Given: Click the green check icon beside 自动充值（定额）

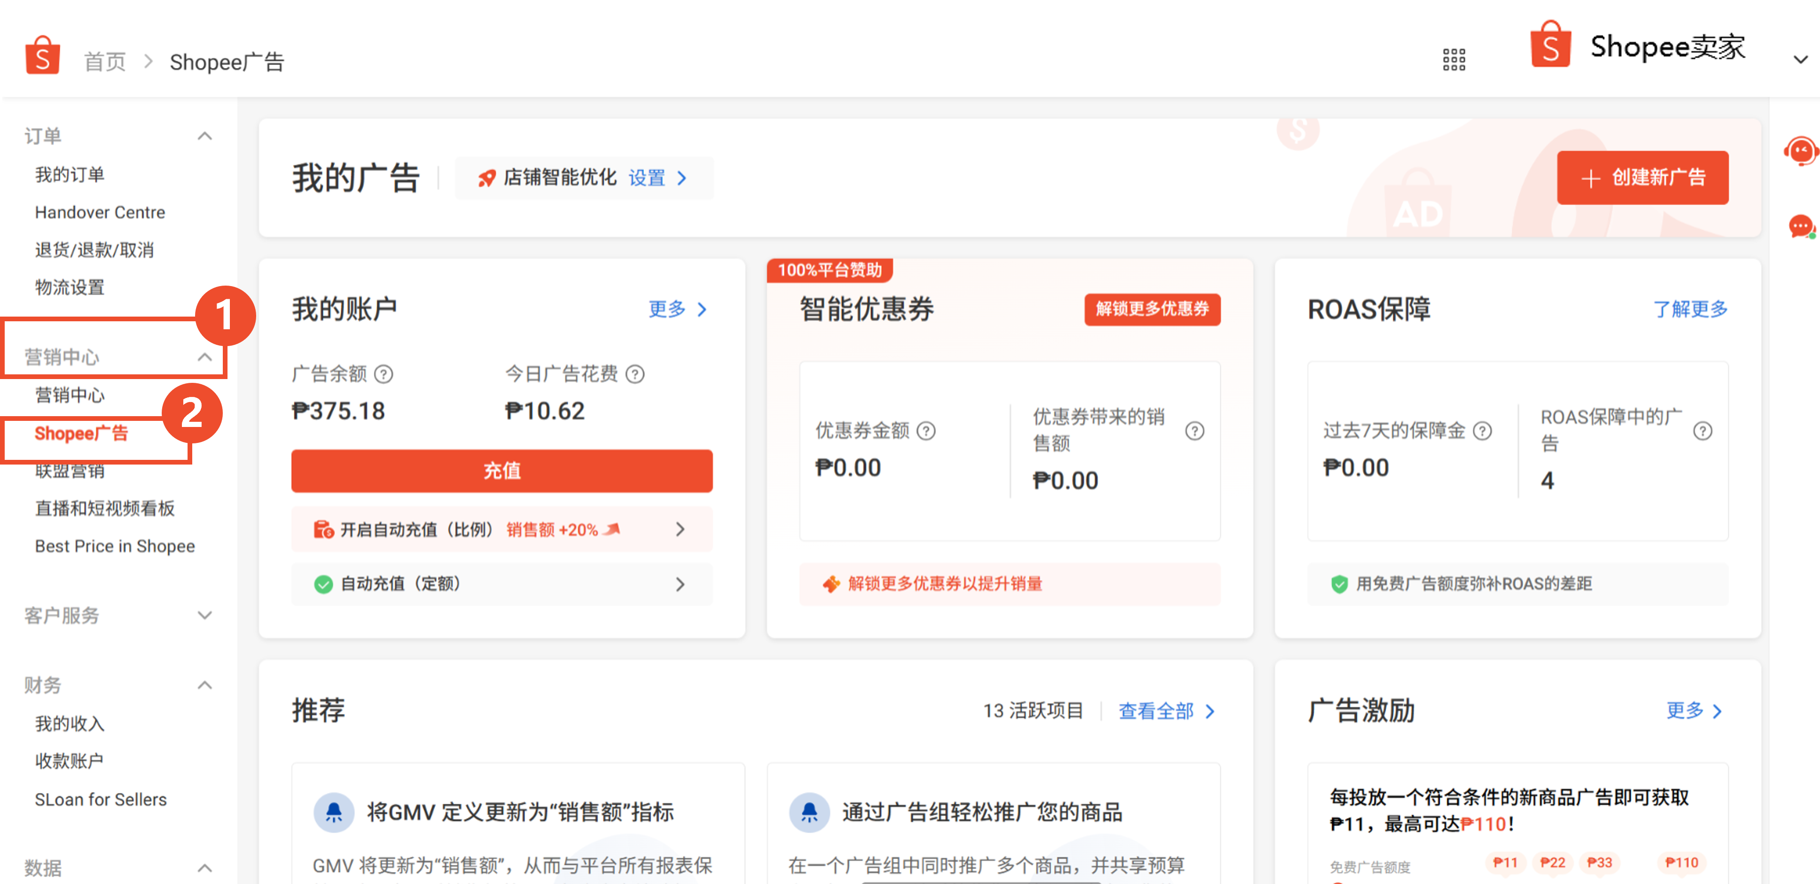Looking at the screenshot, I should pos(323,584).
